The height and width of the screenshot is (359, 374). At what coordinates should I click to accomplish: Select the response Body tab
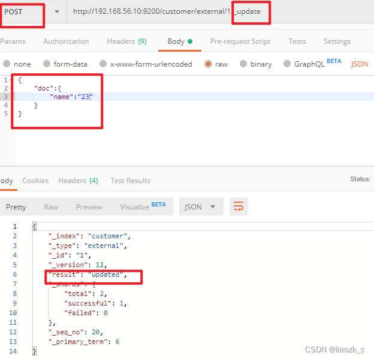click(x=7, y=181)
